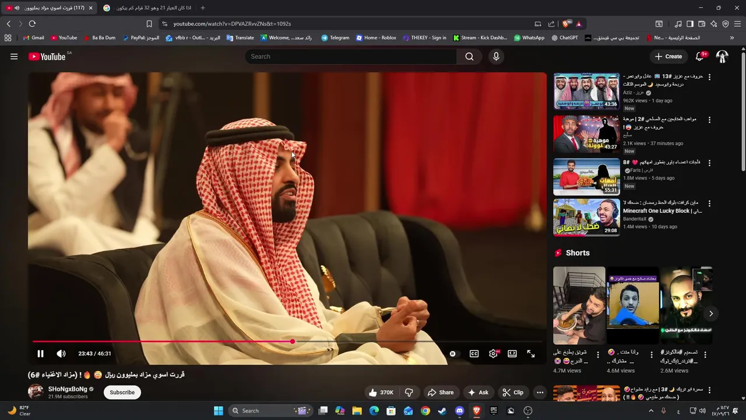
Task: Open options for Faris video
Action: pos(709,162)
